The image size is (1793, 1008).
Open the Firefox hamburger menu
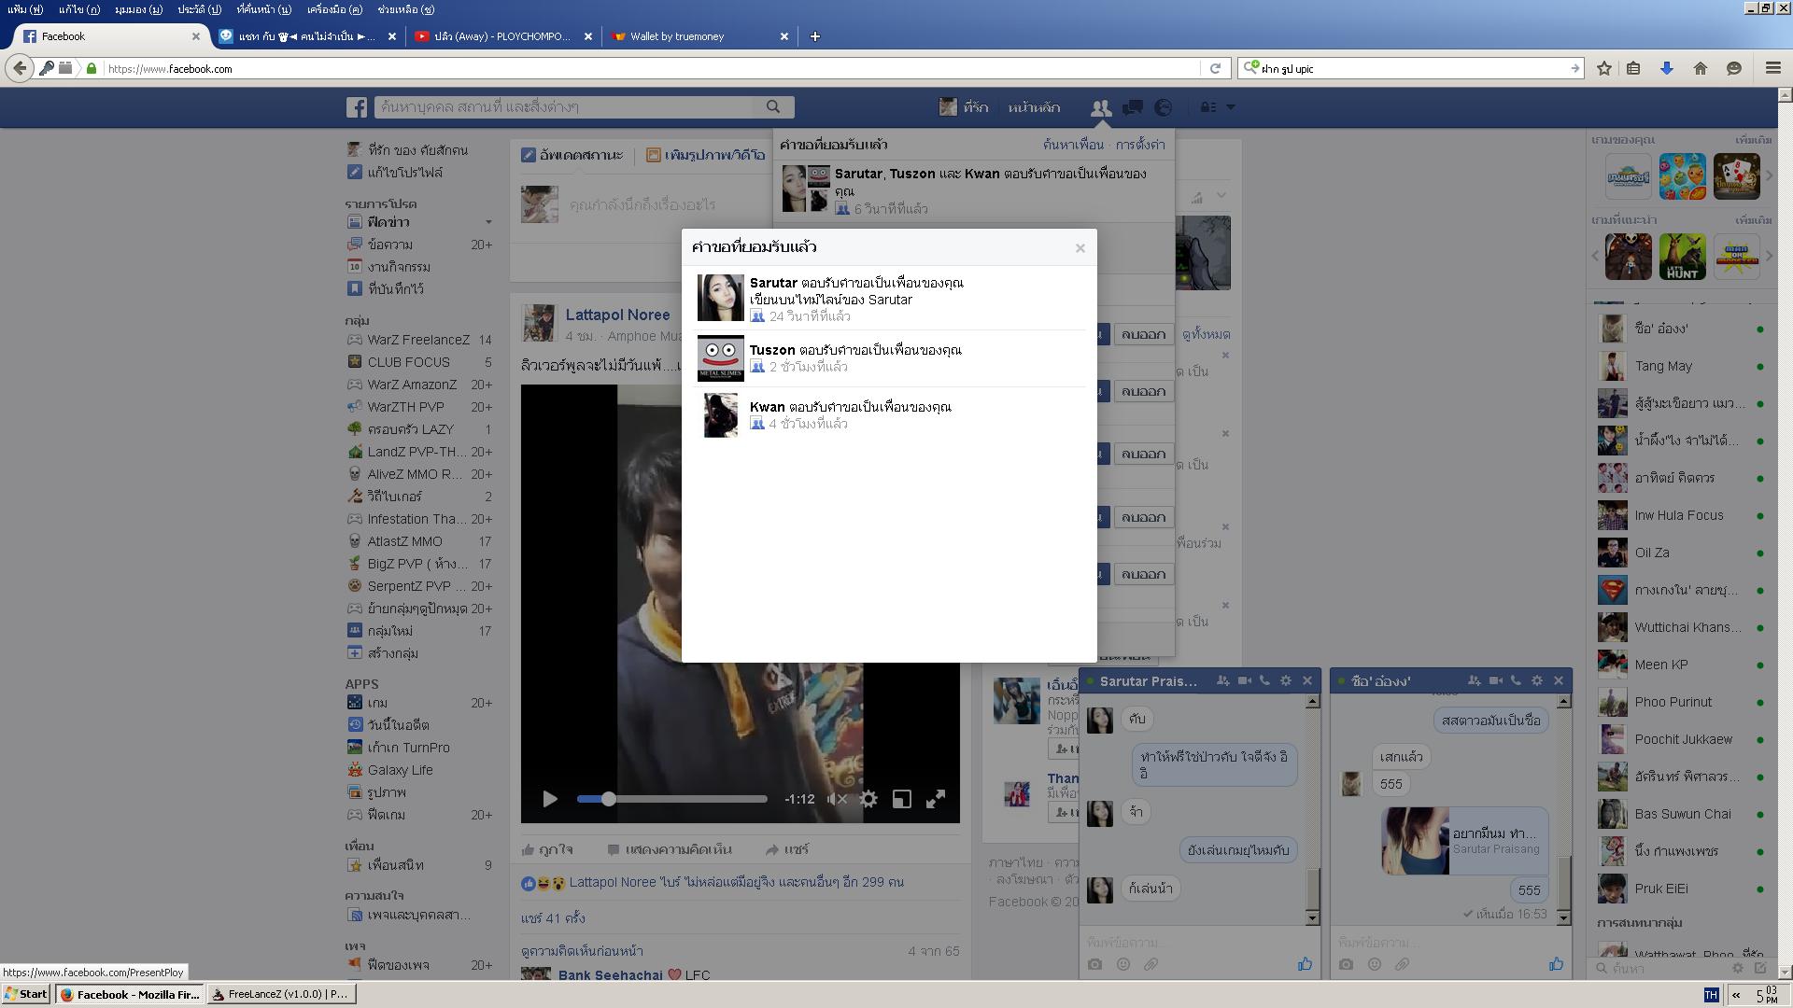pos(1772,68)
